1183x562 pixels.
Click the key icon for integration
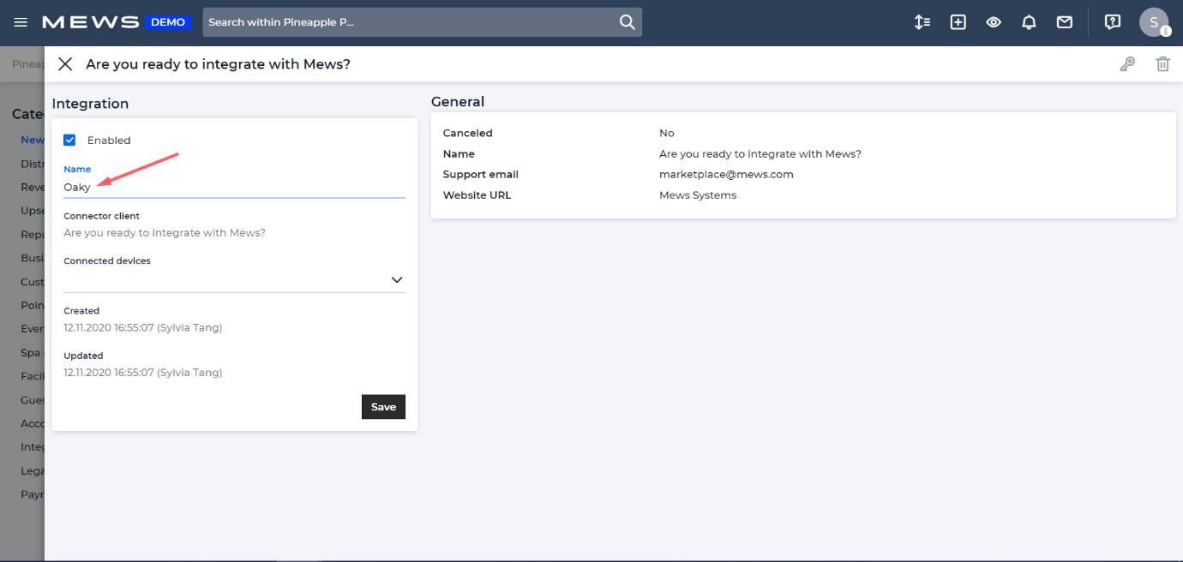pyautogui.click(x=1127, y=64)
